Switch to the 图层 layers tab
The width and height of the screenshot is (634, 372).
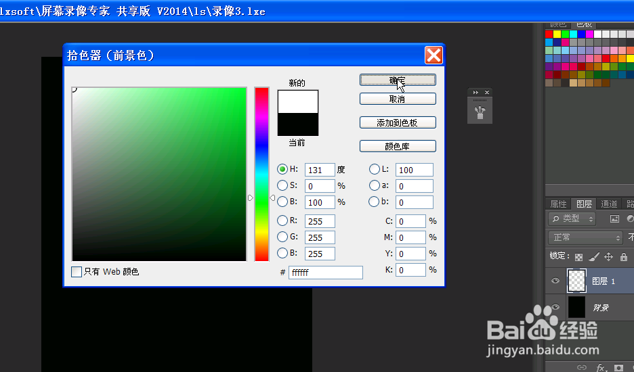point(584,204)
